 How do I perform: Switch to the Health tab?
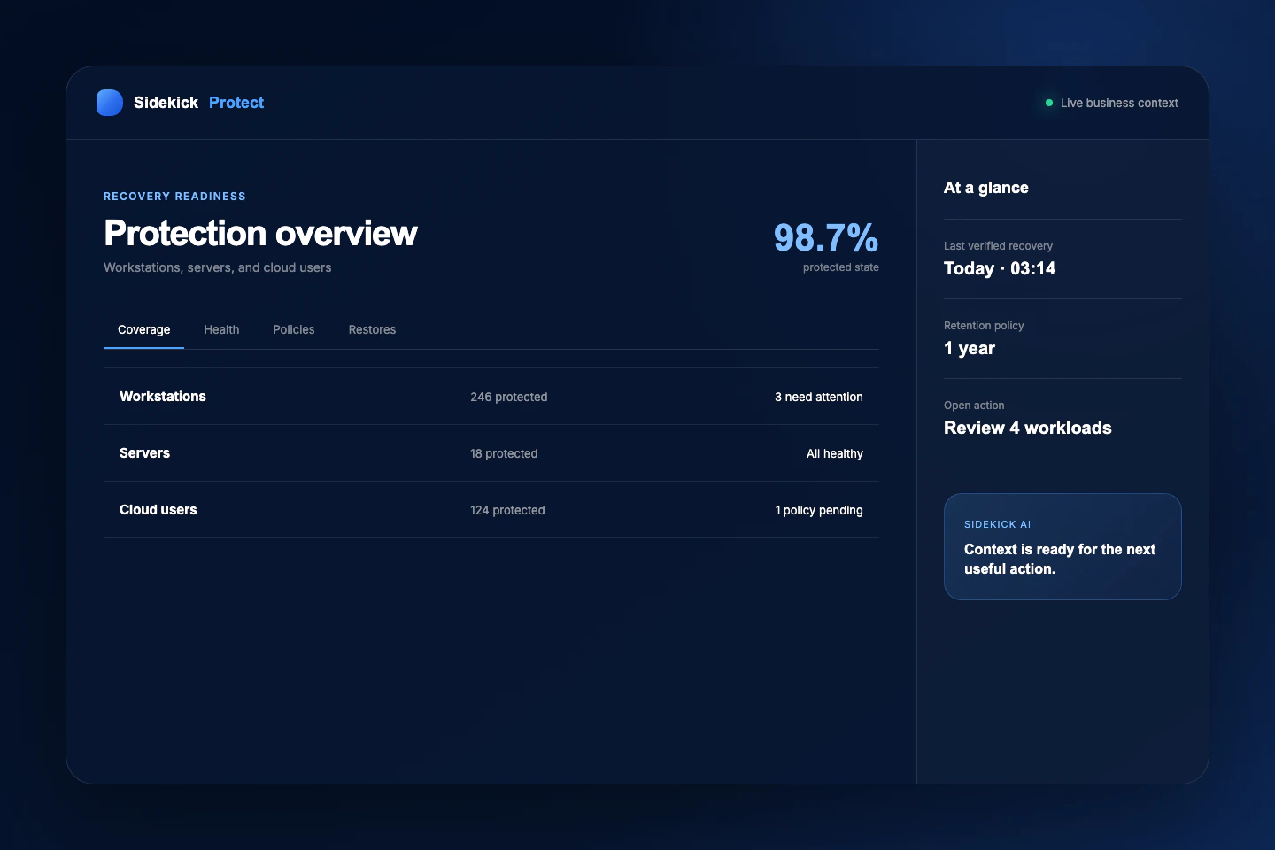point(221,329)
